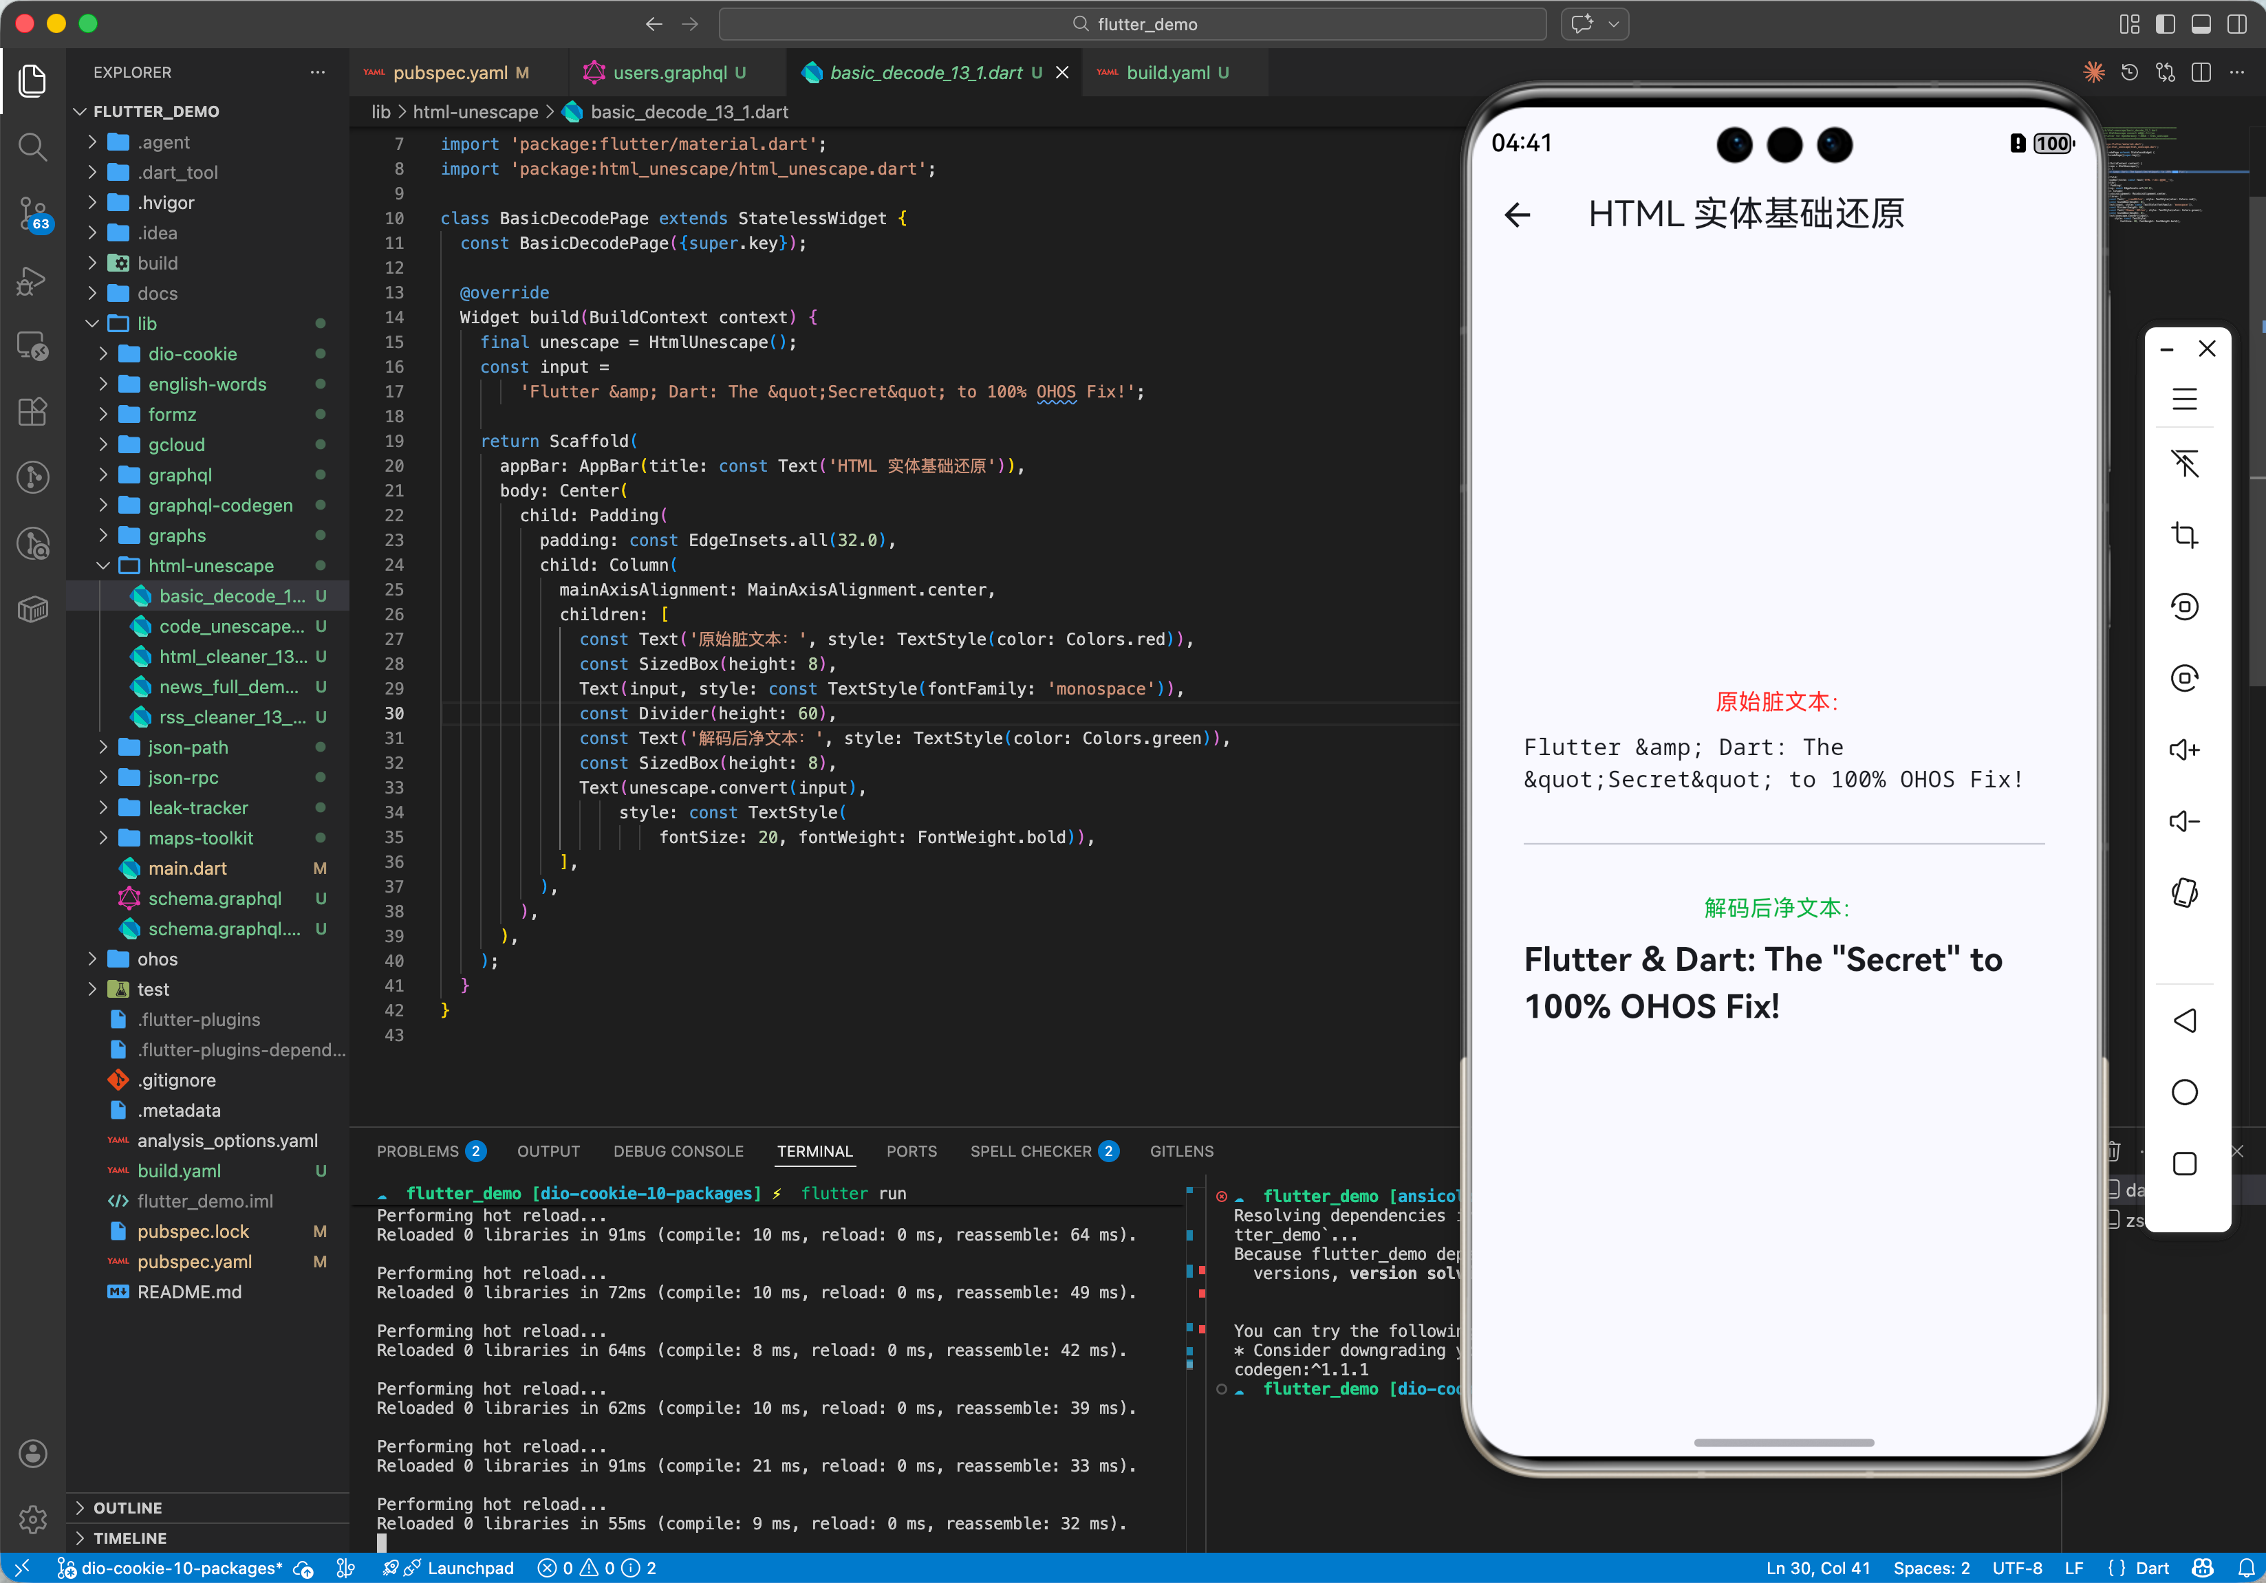Open the Source Control view
The width and height of the screenshot is (2266, 1583).
32,212
